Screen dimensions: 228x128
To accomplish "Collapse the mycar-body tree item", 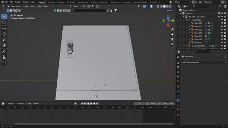I will 186,20.
